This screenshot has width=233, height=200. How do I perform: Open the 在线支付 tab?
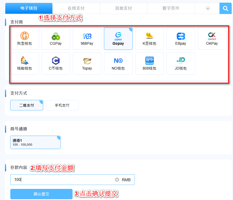tap(76, 8)
